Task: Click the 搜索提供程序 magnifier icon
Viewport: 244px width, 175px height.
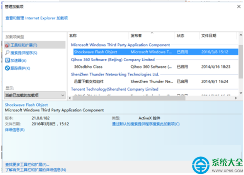Action: 7,53
